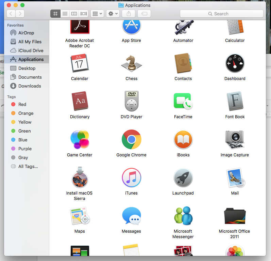Select the Notes notepad icon
This screenshot has width=271, height=261.
point(131,250)
